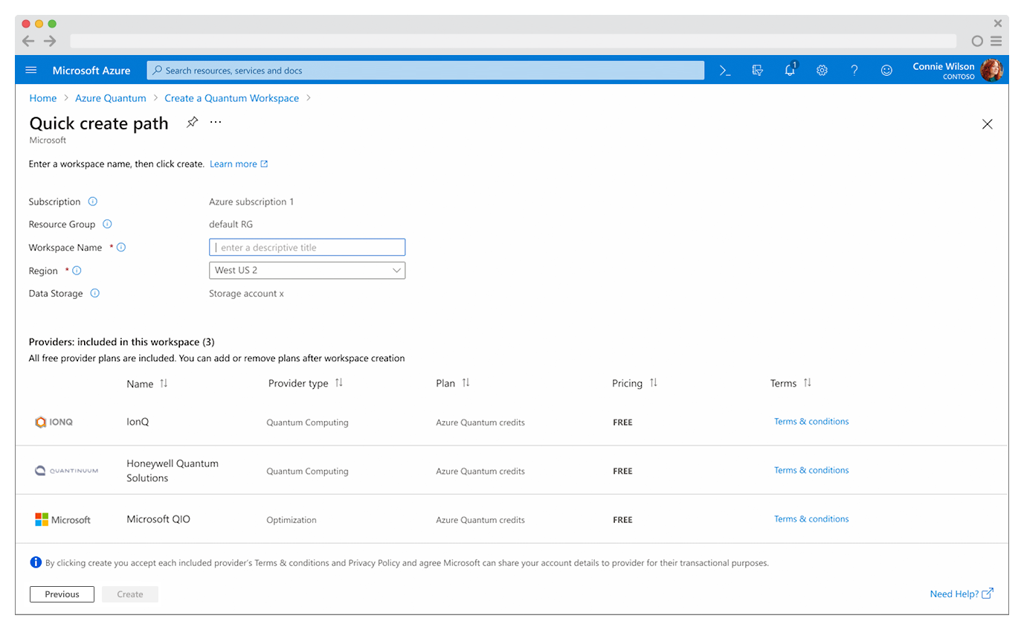
Task: Open Connie Wilson's account avatar
Action: point(991,70)
